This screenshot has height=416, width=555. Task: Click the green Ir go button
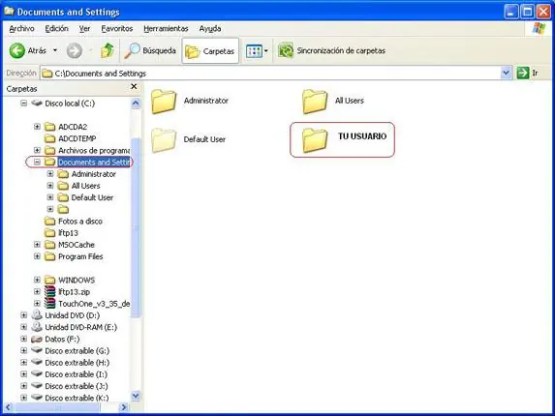(523, 74)
